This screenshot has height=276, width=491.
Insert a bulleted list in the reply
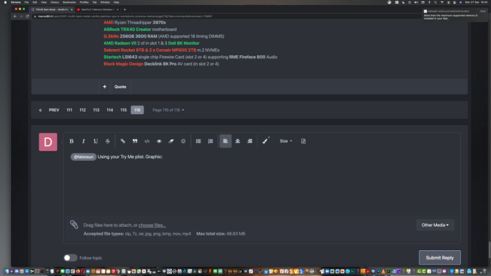click(198, 141)
